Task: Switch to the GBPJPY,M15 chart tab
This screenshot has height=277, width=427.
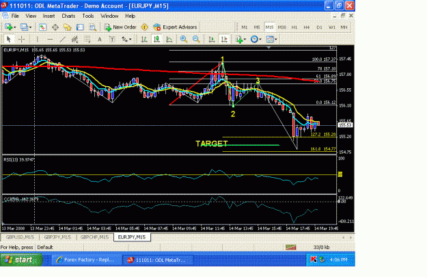Action: pos(57,237)
